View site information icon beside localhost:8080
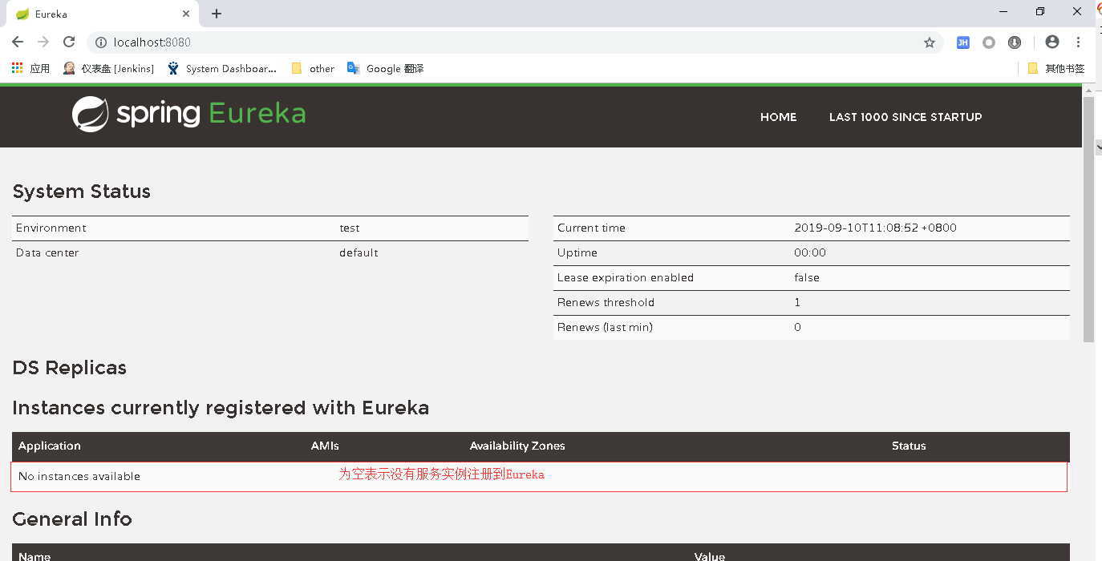Screen dimensions: 1102x561 [x=101, y=42]
